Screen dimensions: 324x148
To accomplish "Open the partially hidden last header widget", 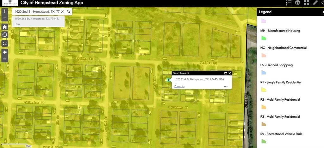I will pyautogui.click(x=322, y=3).
